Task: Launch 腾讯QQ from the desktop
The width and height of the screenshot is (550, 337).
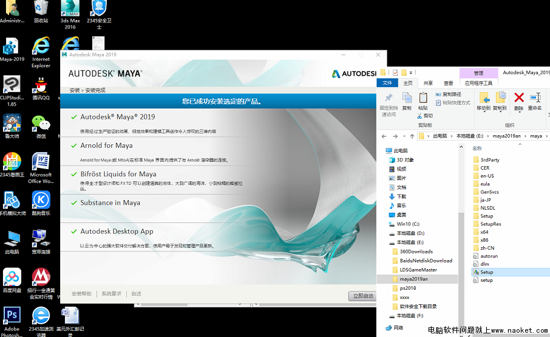Action: (41, 88)
